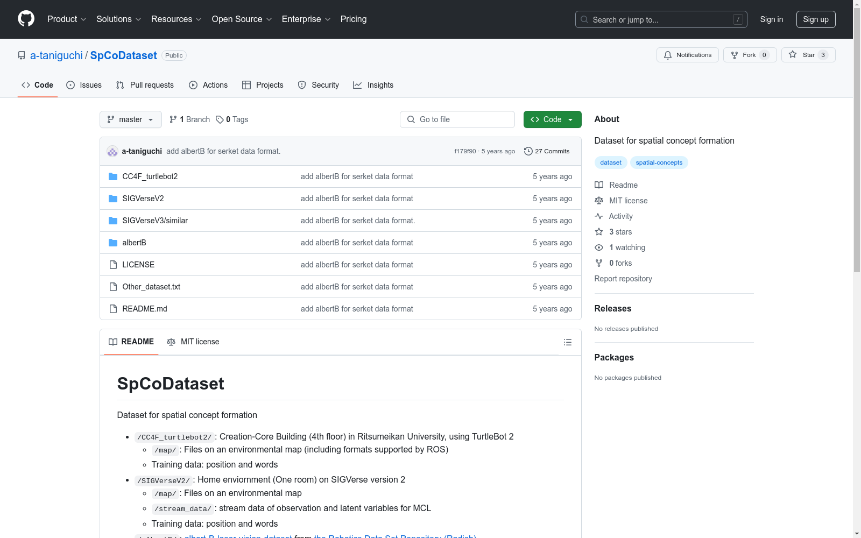Click the scales icon beside MIT license
Viewport: 861px width, 538px height.
599,201
